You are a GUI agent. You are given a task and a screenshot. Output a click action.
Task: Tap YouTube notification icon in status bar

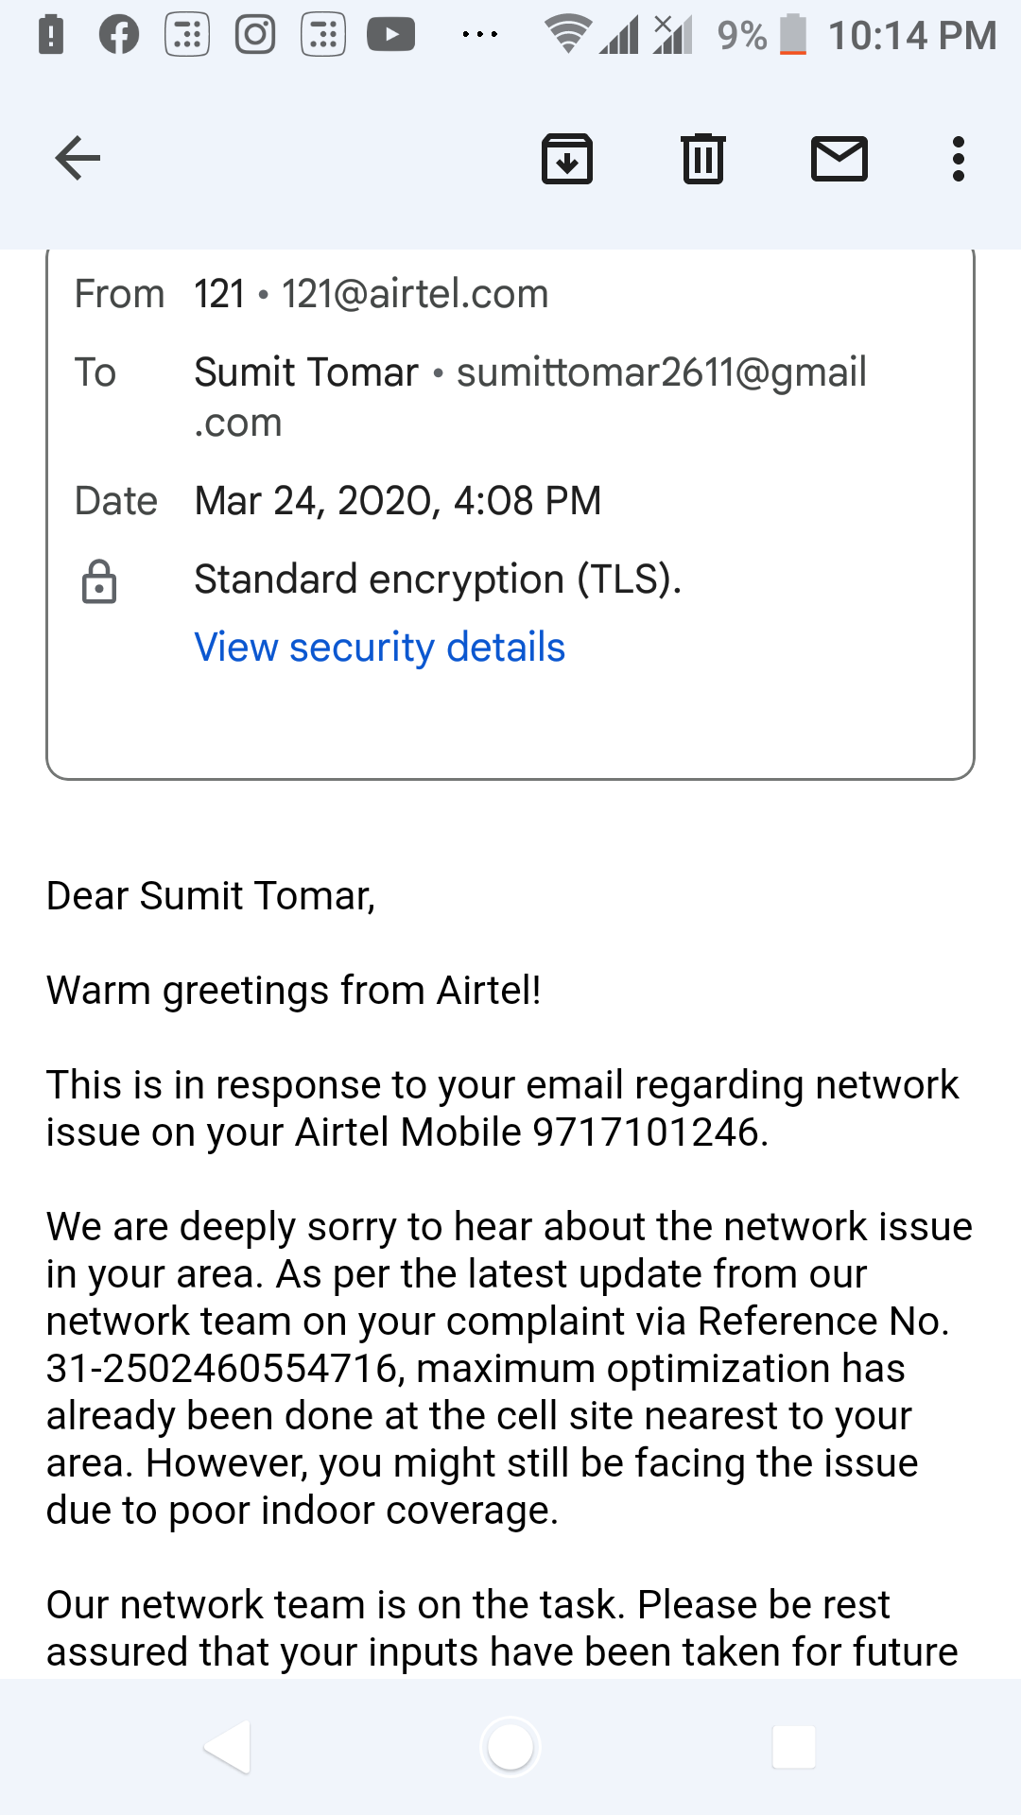390,35
